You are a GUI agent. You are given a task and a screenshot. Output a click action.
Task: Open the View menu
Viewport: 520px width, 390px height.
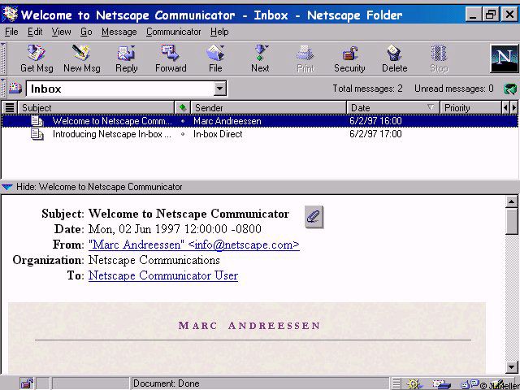61,32
